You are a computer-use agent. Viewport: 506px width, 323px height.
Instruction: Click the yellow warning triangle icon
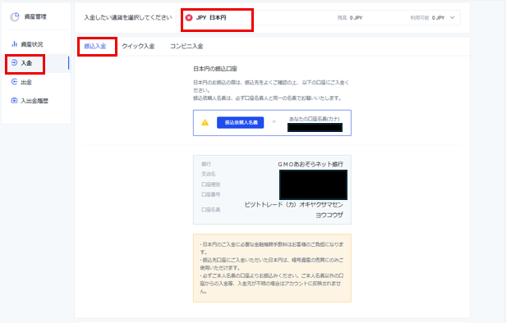[x=205, y=122]
